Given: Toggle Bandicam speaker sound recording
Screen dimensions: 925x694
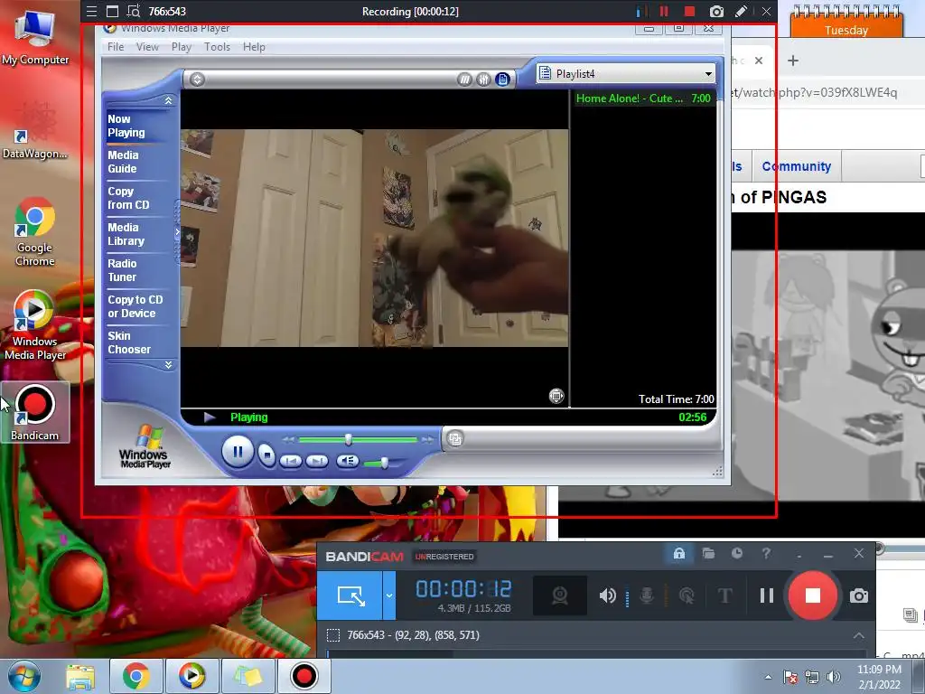Looking at the screenshot, I should coord(608,596).
